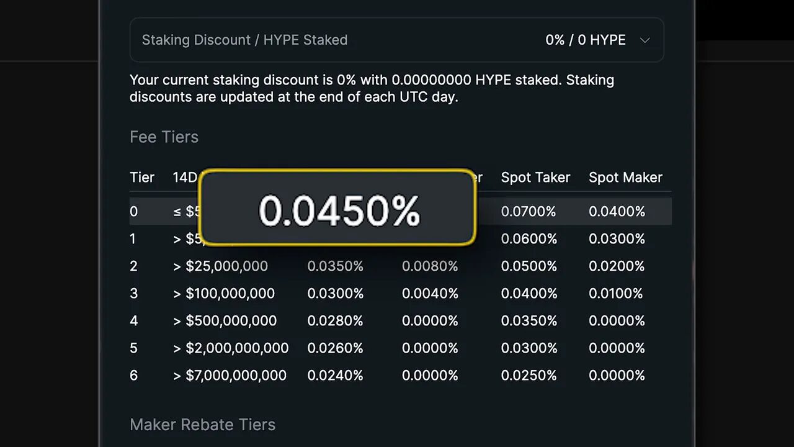
Task: Click the 14D column header
Action: (x=185, y=178)
